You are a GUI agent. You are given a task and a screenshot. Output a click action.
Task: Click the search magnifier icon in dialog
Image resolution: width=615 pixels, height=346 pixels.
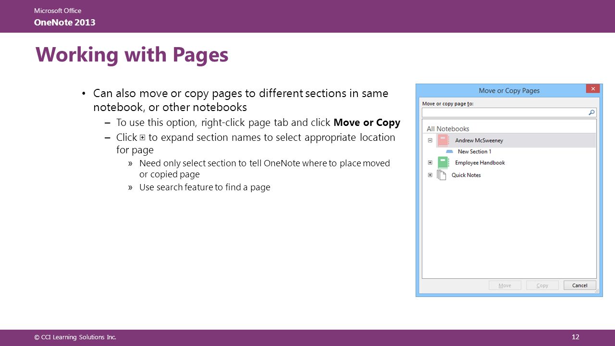[x=591, y=112]
